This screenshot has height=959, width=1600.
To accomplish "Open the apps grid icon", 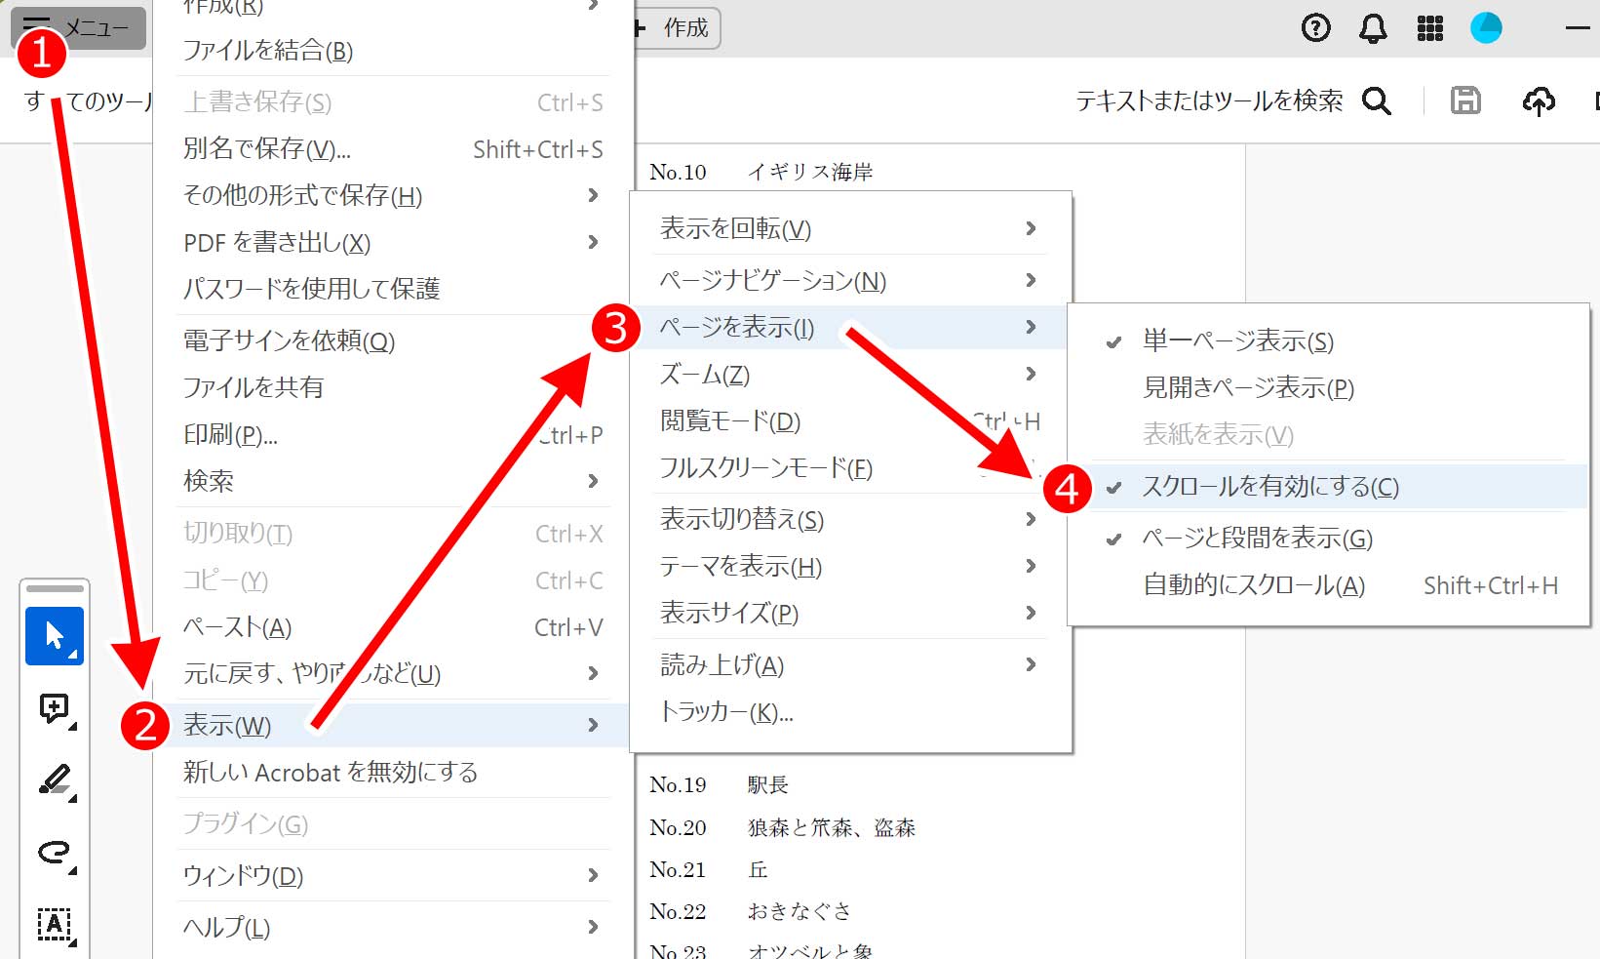I will click(1429, 28).
